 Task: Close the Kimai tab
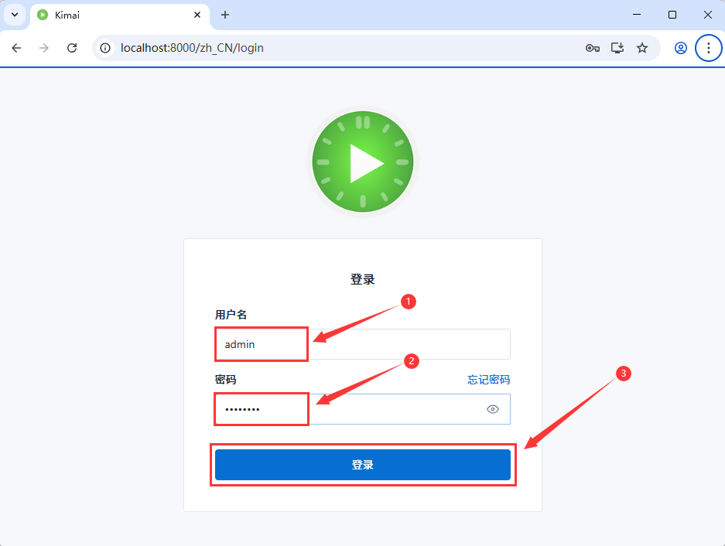coord(197,15)
